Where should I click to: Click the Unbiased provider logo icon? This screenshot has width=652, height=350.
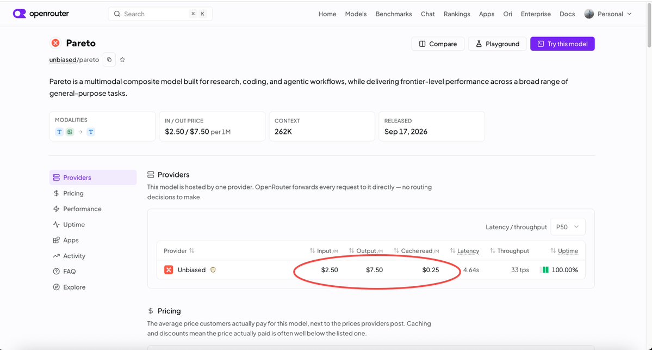click(169, 269)
